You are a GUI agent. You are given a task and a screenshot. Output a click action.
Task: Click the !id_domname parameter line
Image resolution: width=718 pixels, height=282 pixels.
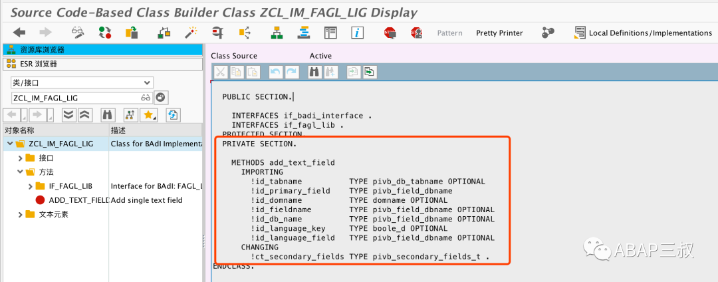click(349, 200)
